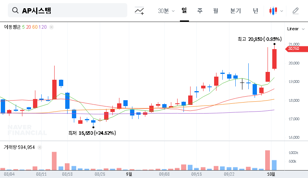
Task: Click the 이동평균 indicator label
Action: pyautogui.click(x=12, y=27)
